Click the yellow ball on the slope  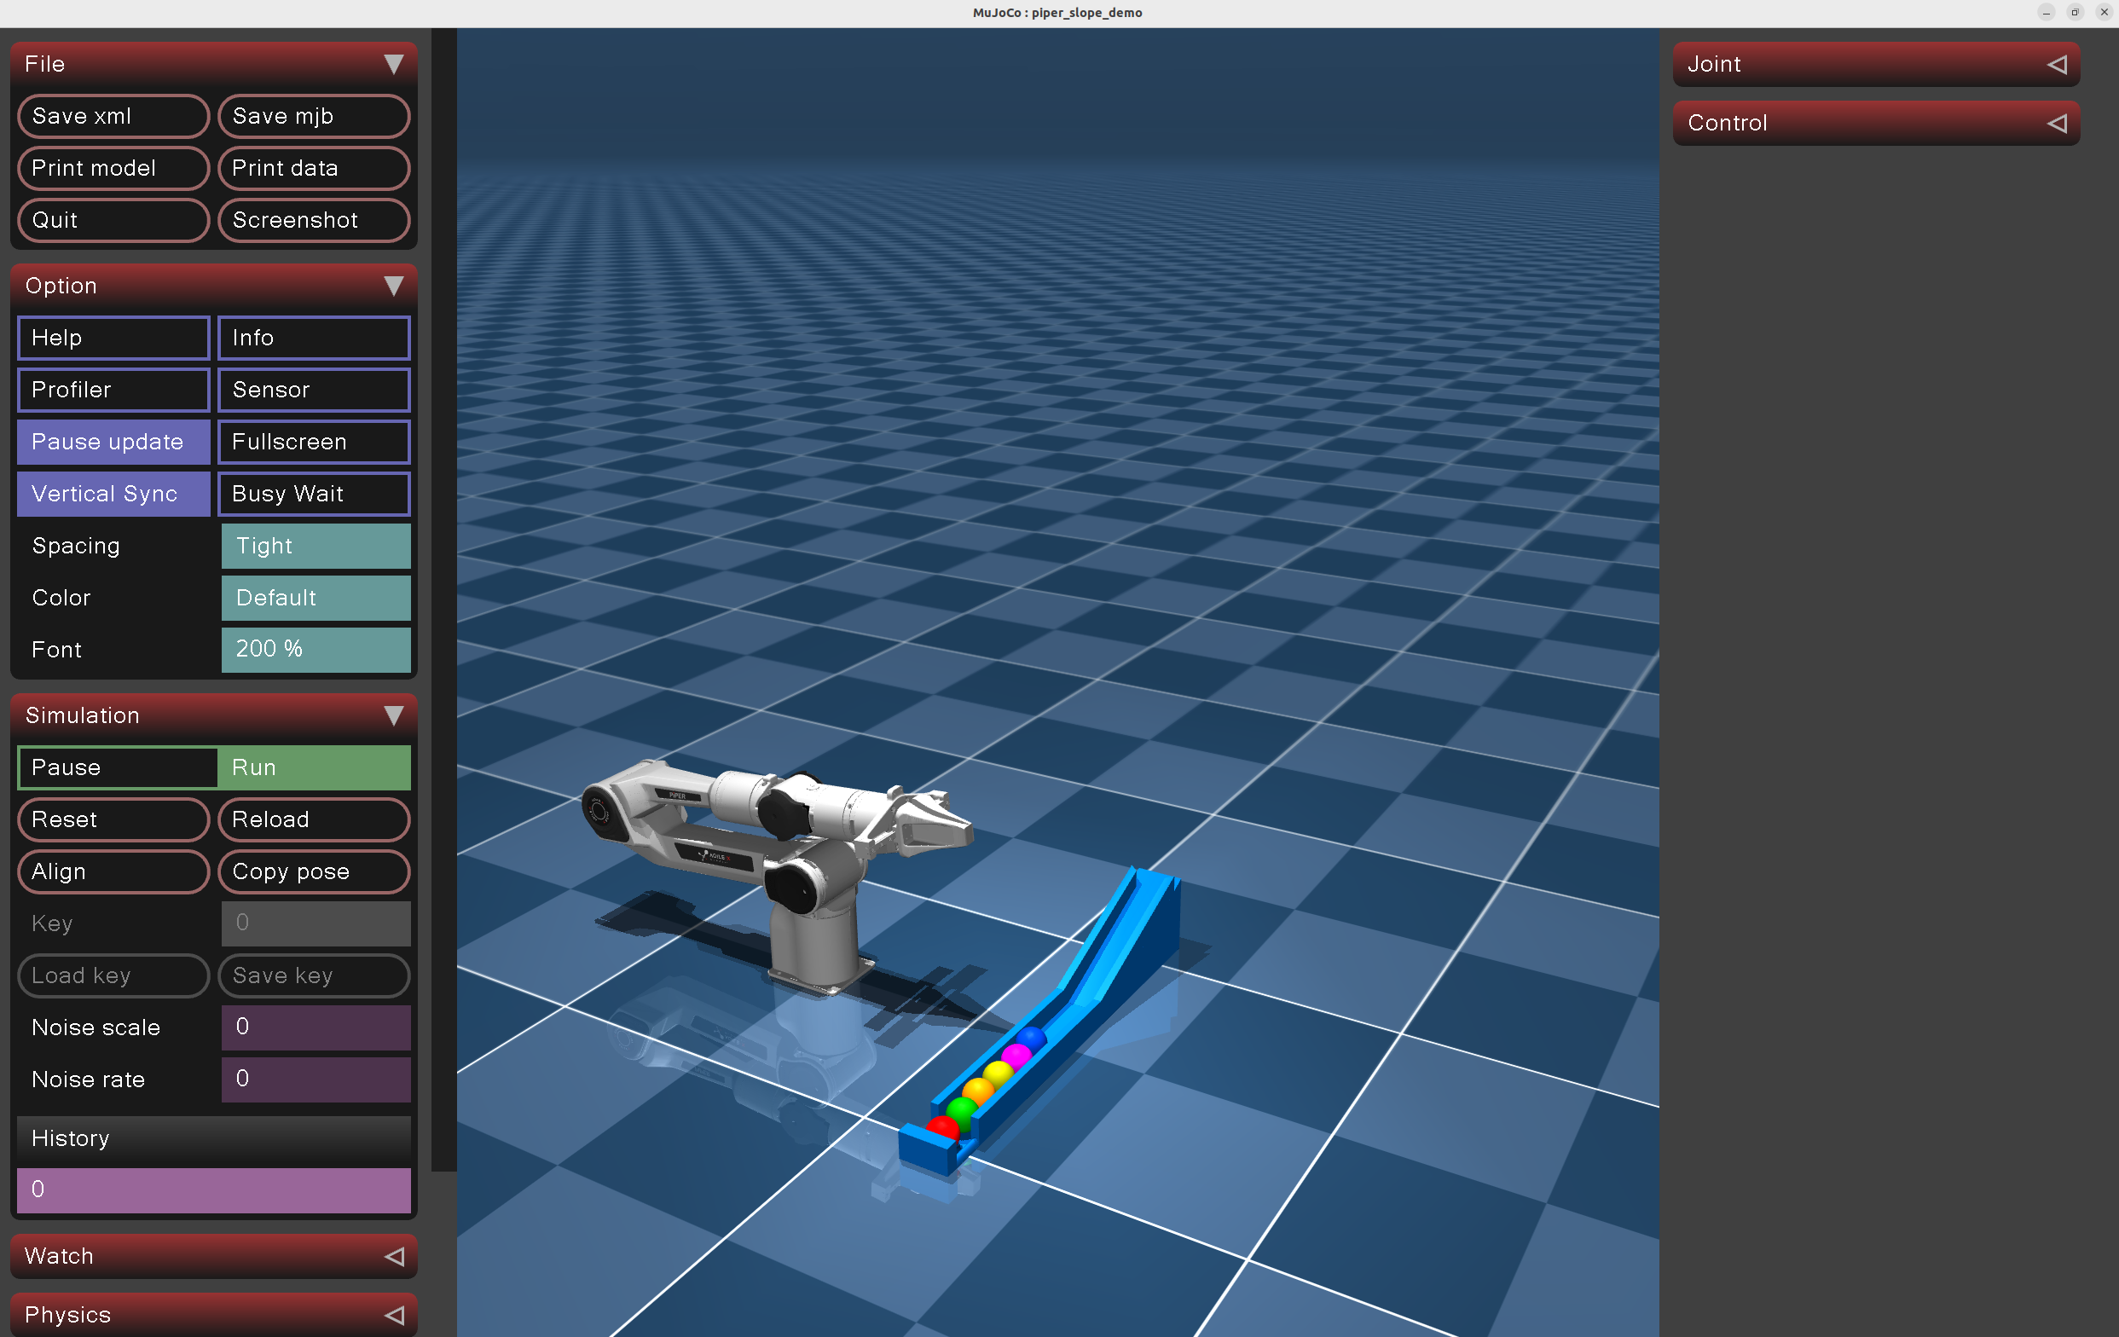click(x=997, y=1074)
